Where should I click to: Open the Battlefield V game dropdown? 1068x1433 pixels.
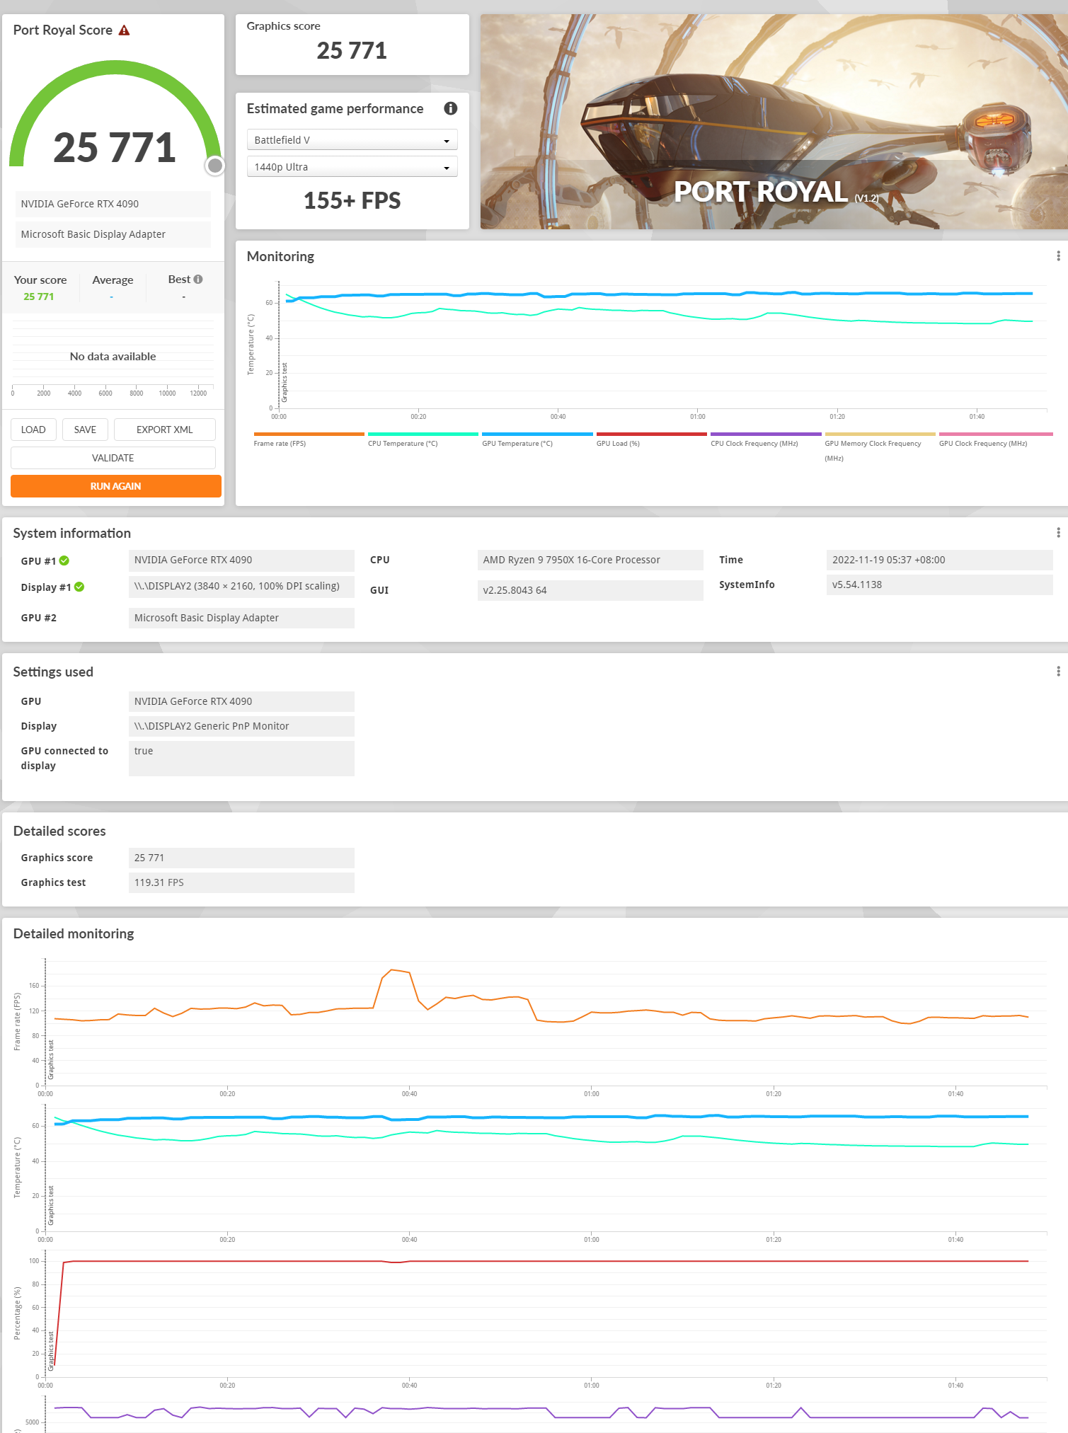pos(352,140)
